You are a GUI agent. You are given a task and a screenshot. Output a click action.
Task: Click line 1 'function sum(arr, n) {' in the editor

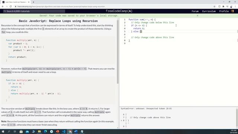point(142,19)
